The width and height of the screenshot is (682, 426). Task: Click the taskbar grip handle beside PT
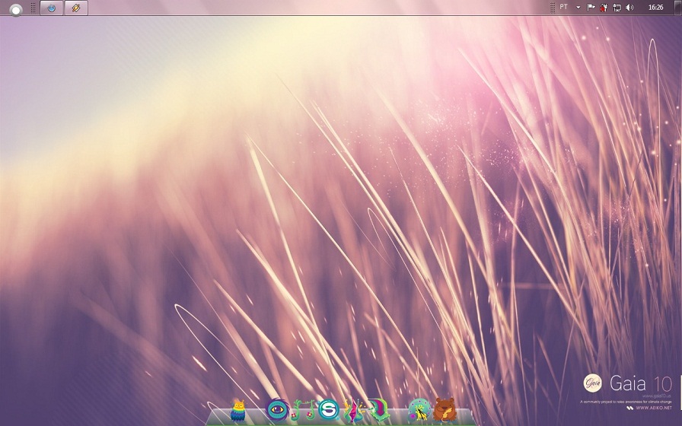pyautogui.click(x=553, y=7)
